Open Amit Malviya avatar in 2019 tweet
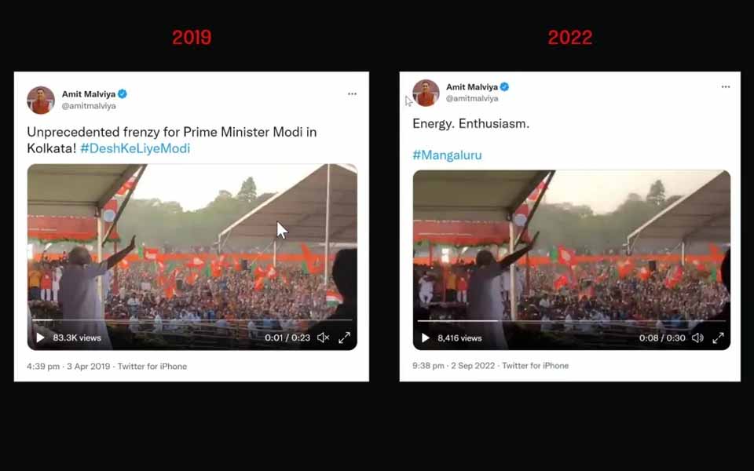754x471 pixels. tap(40, 100)
